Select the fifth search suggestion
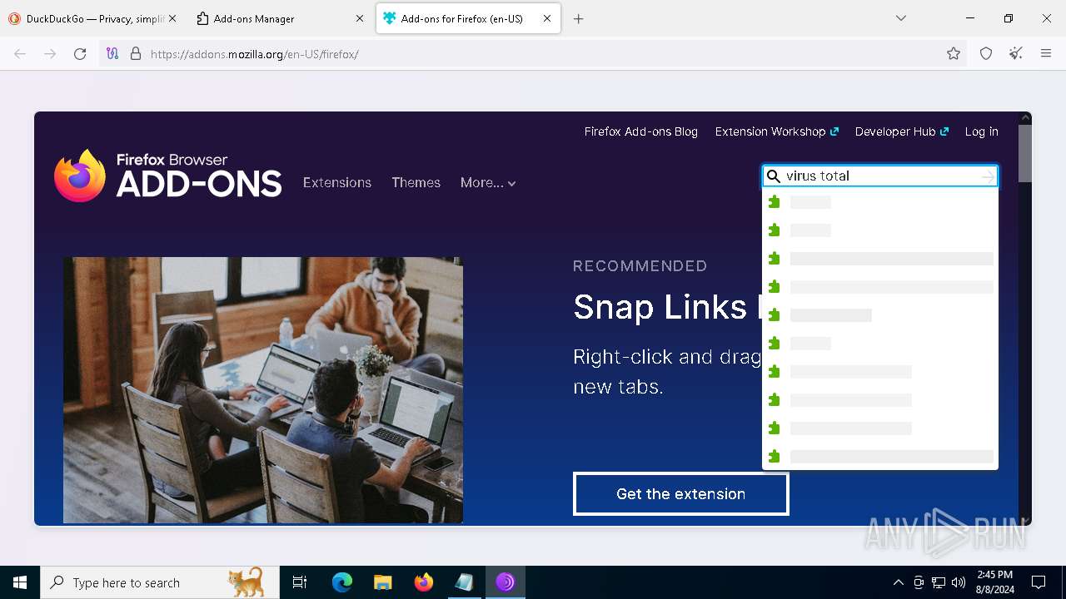Viewport: 1066px width, 599px height. pos(880,315)
